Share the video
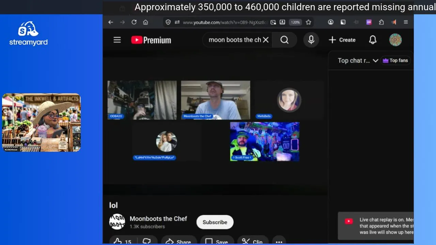Screen dimensions: 436x245 178,241
